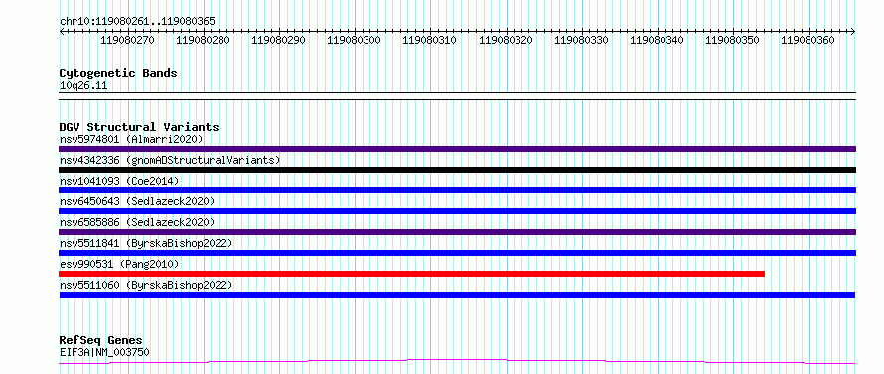The image size is (884, 374).
Task: Open variant label nsv6585886 (Sedlazeck2020)
Action: click(x=137, y=222)
